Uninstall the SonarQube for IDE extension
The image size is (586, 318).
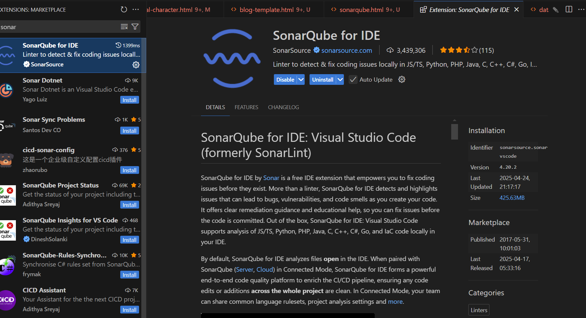point(322,80)
